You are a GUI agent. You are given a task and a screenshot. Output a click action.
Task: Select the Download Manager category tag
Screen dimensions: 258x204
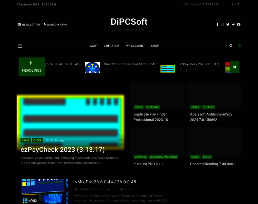(x=163, y=157)
